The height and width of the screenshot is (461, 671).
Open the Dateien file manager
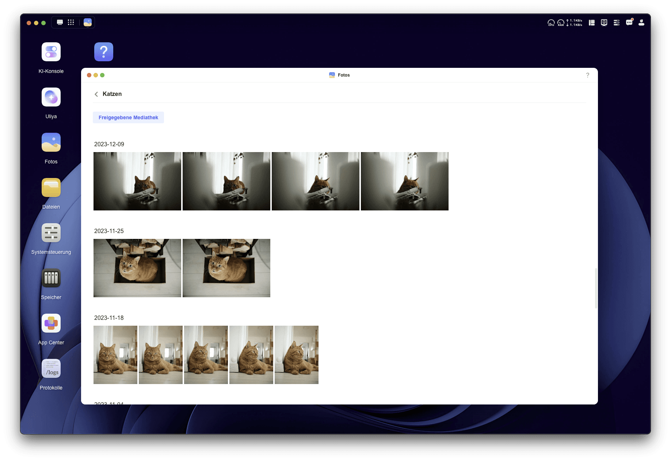tap(51, 187)
